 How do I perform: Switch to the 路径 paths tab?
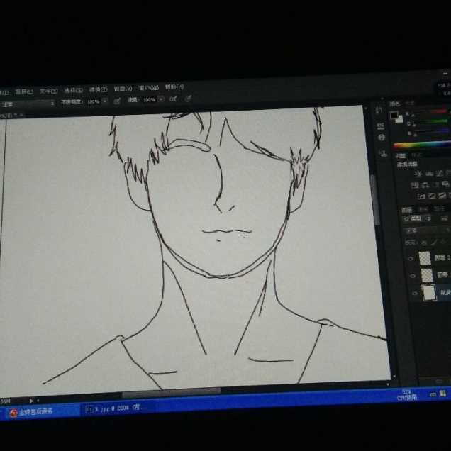pyautogui.click(x=439, y=208)
